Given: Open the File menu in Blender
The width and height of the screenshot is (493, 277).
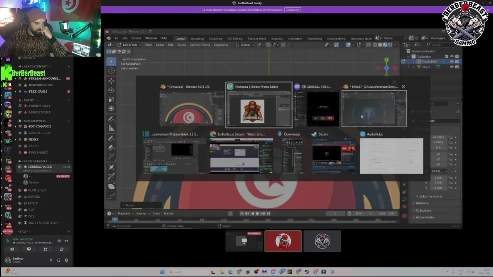Looking at the screenshot, I should 116,38.
